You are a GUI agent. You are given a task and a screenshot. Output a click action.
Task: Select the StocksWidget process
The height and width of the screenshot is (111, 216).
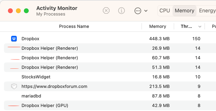(x=36, y=77)
